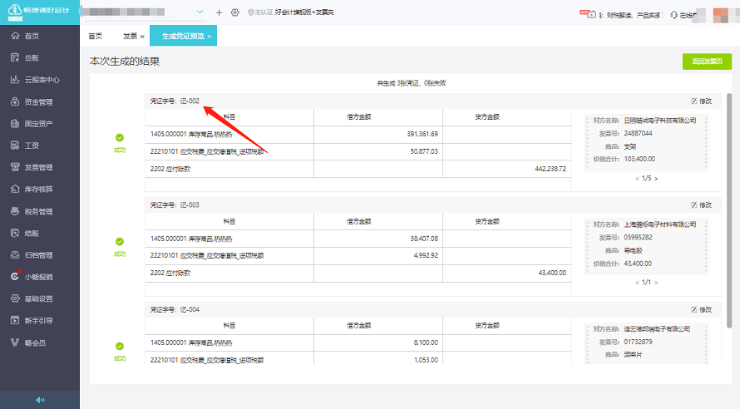Collapse the left sidebar
Image resolution: width=740 pixels, height=409 pixels.
tap(40, 400)
